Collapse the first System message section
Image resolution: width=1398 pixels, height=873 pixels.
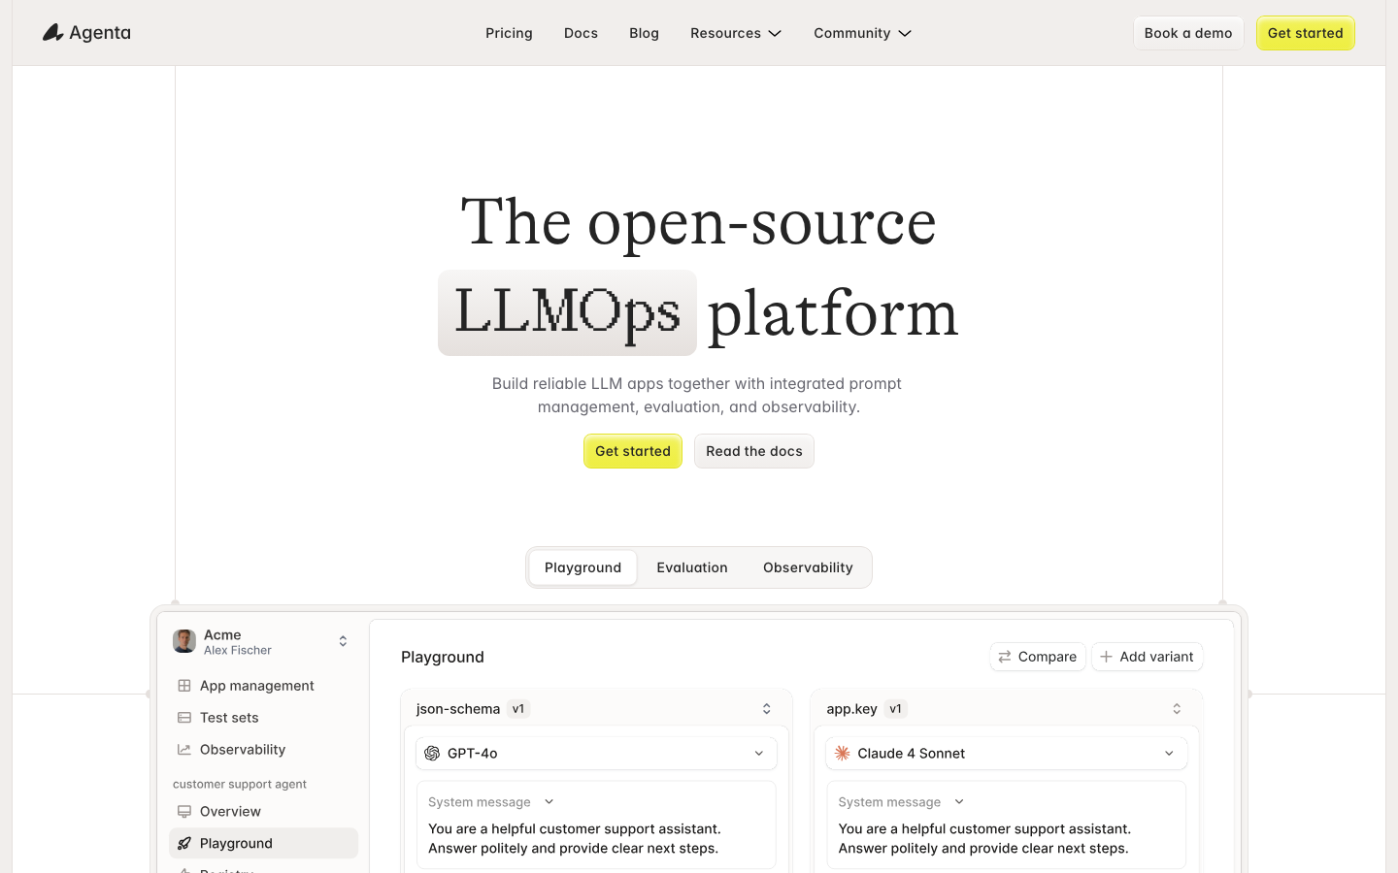pos(549,802)
